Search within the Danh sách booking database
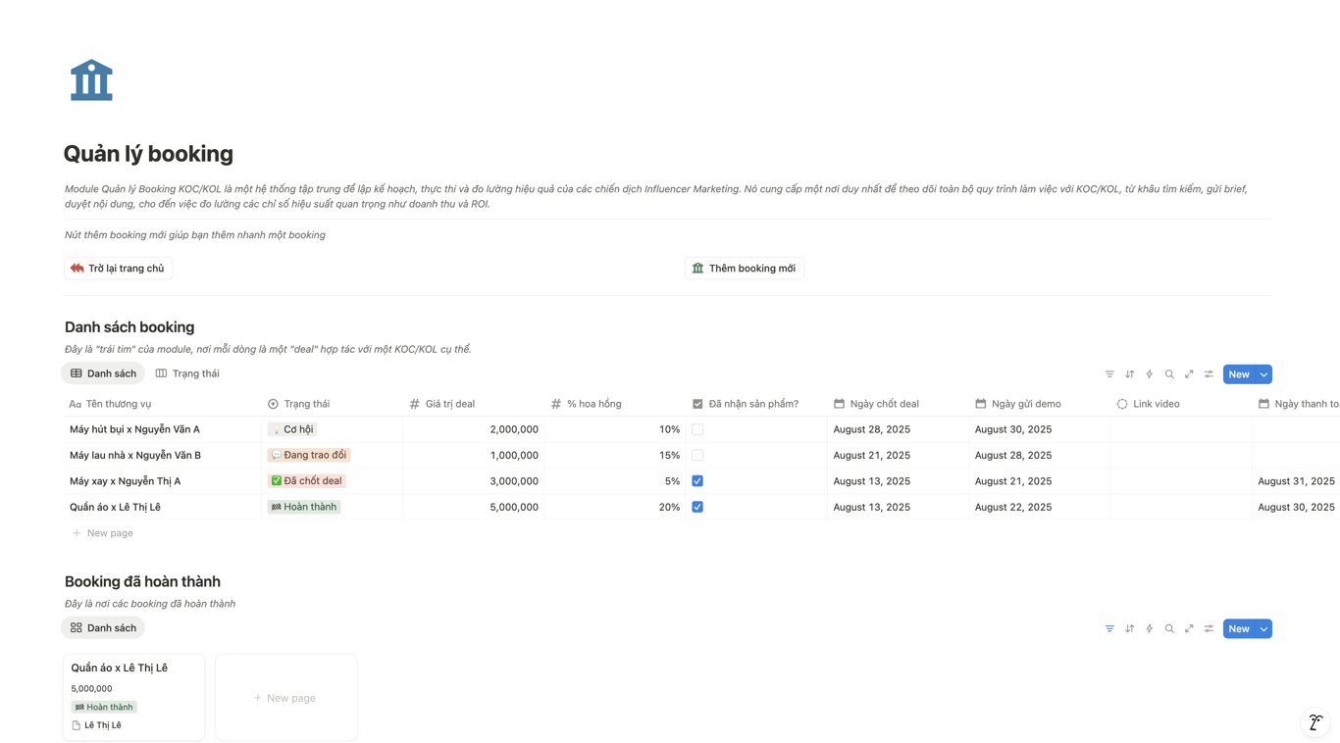The width and height of the screenshot is (1340, 743). [1169, 374]
